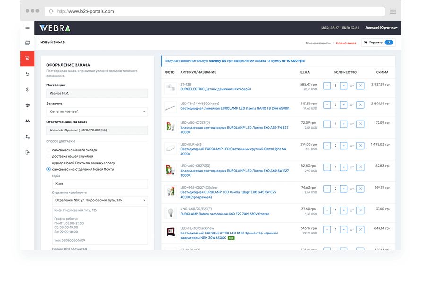
Task: Increase quantity of LED-FL-30(black)new
Action: (344, 230)
